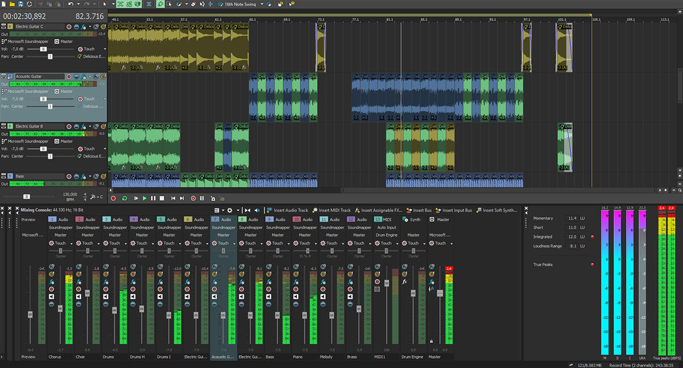683x368 pixels.
Task: Open the Mixing Console settings gear
Action: pyautogui.click(x=230, y=211)
